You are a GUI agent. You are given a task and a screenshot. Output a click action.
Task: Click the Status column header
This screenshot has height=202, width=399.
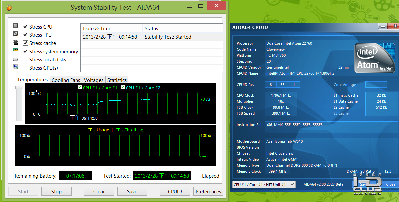tap(182, 28)
